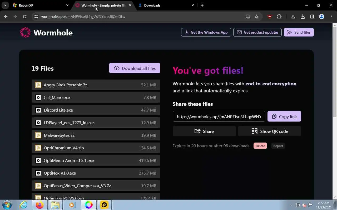Launch Firefox from the taskbar

click(40, 205)
